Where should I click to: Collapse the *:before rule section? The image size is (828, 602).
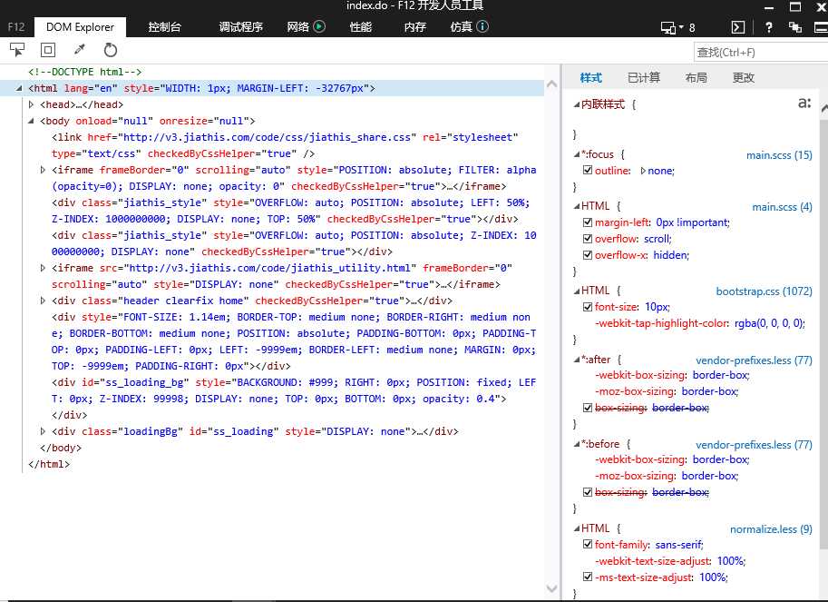[577, 445]
